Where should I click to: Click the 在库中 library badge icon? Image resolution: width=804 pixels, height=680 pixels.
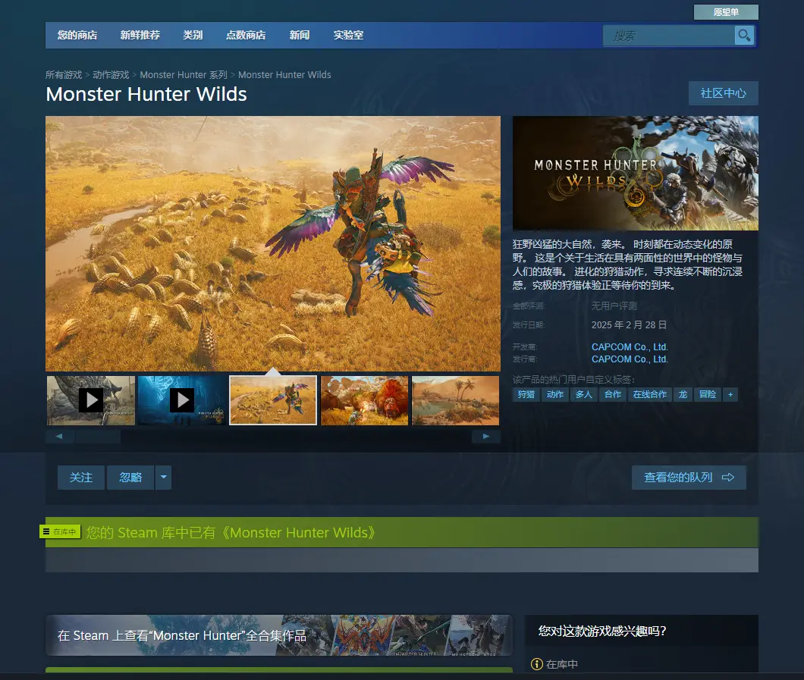click(60, 532)
